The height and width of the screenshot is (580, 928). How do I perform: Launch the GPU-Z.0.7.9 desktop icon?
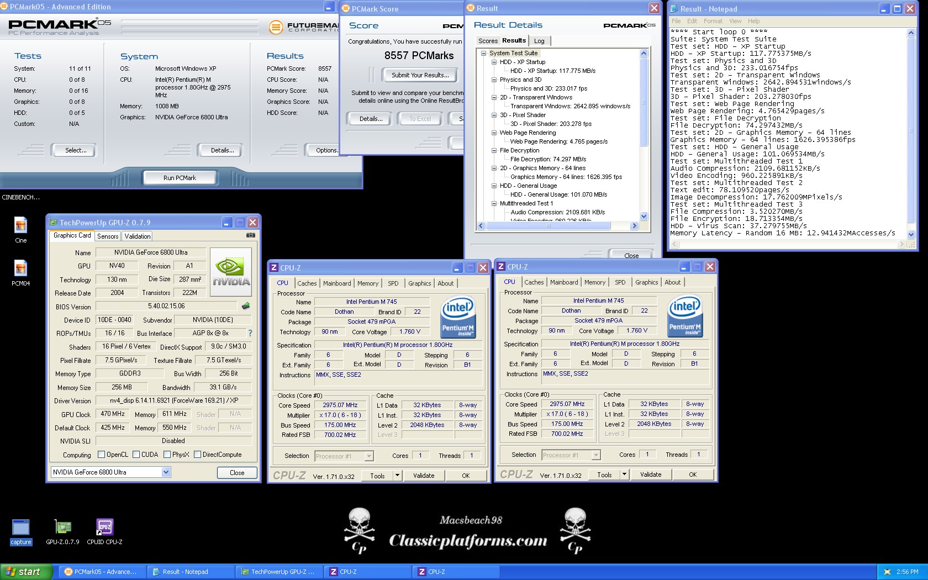click(x=62, y=532)
